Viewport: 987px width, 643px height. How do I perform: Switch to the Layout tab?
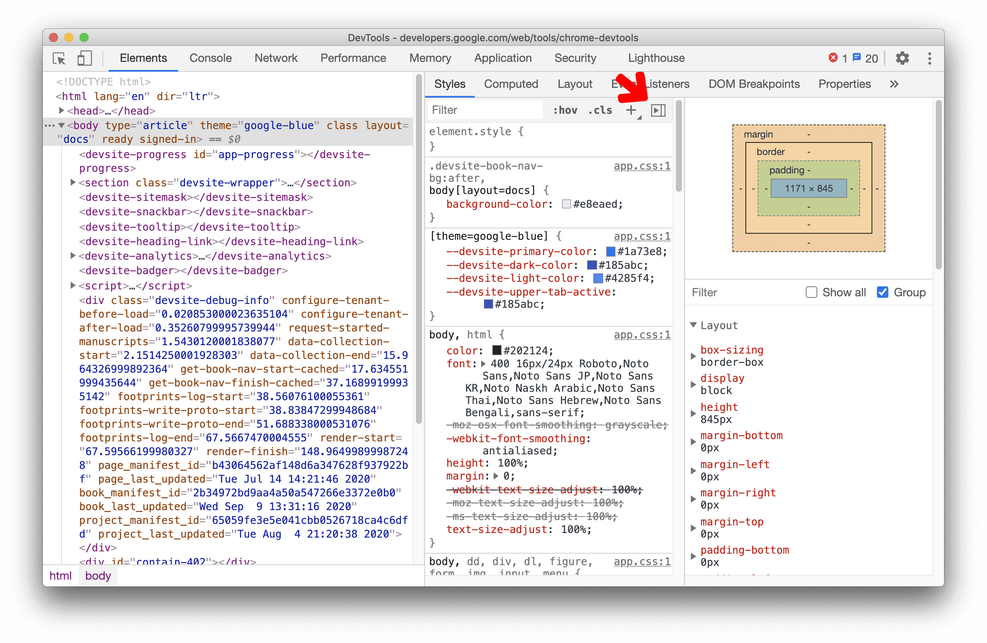(576, 84)
